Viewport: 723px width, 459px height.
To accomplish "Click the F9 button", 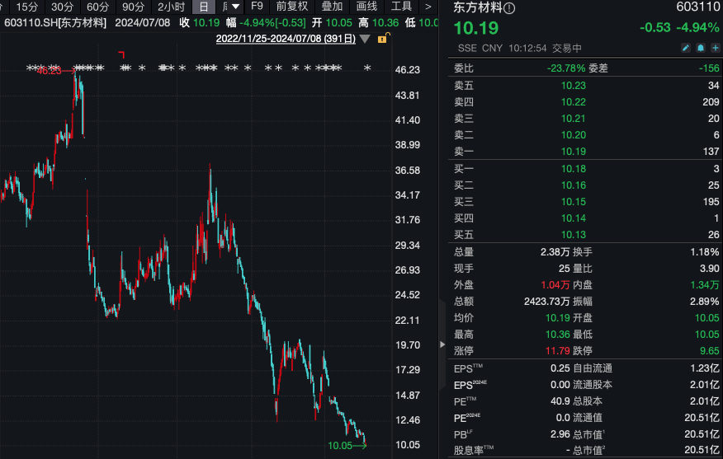I will 257,7.
